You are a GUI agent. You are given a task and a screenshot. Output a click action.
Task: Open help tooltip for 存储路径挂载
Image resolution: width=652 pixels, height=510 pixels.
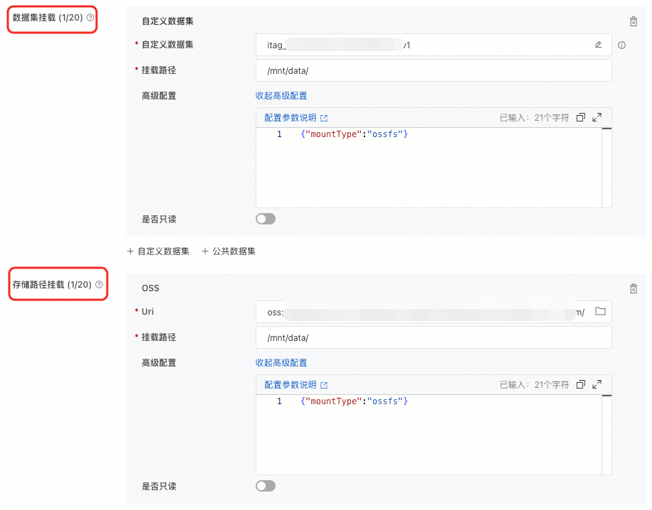tap(99, 285)
